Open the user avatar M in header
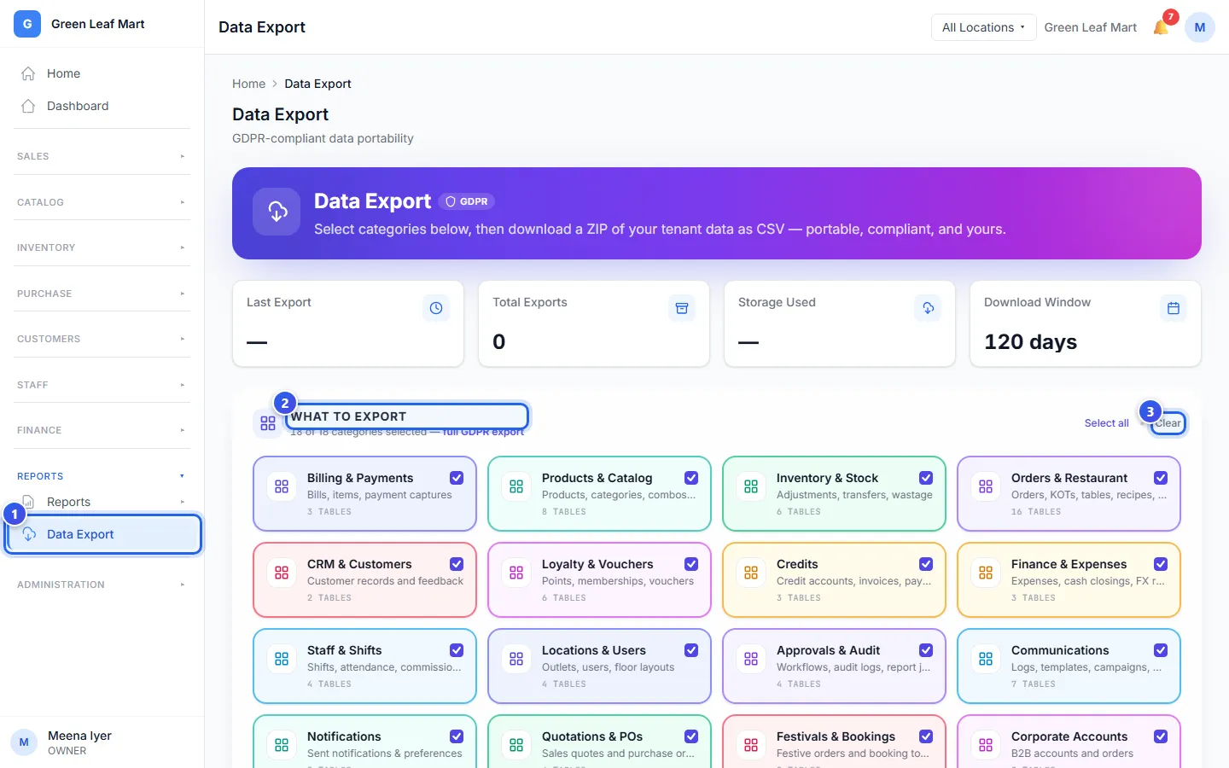Image resolution: width=1229 pixels, height=768 pixels. click(1199, 27)
